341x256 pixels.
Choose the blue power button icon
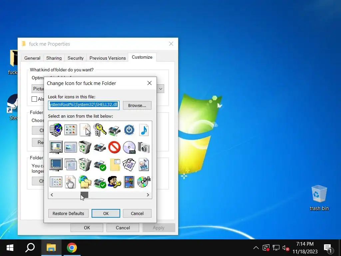(x=129, y=130)
